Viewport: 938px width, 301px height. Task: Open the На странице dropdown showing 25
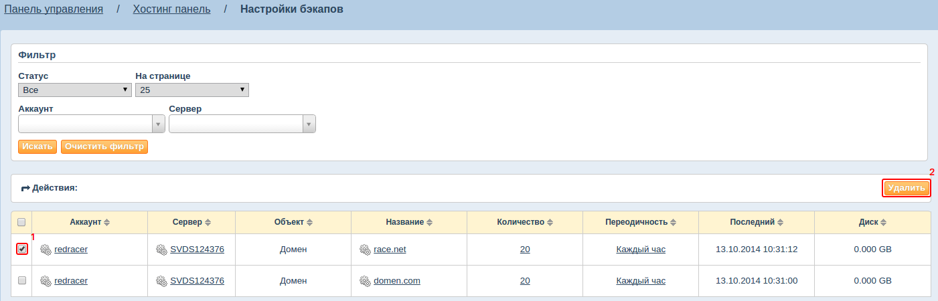click(192, 90)
